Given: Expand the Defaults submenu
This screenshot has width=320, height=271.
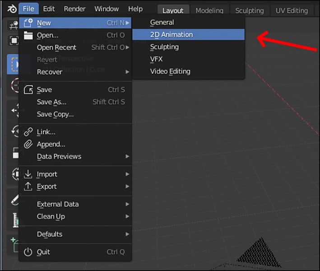Looking at the screenshot, I should pos(75,234).
